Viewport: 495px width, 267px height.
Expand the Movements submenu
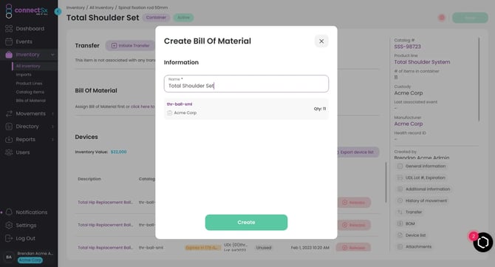tap(52, 113)
